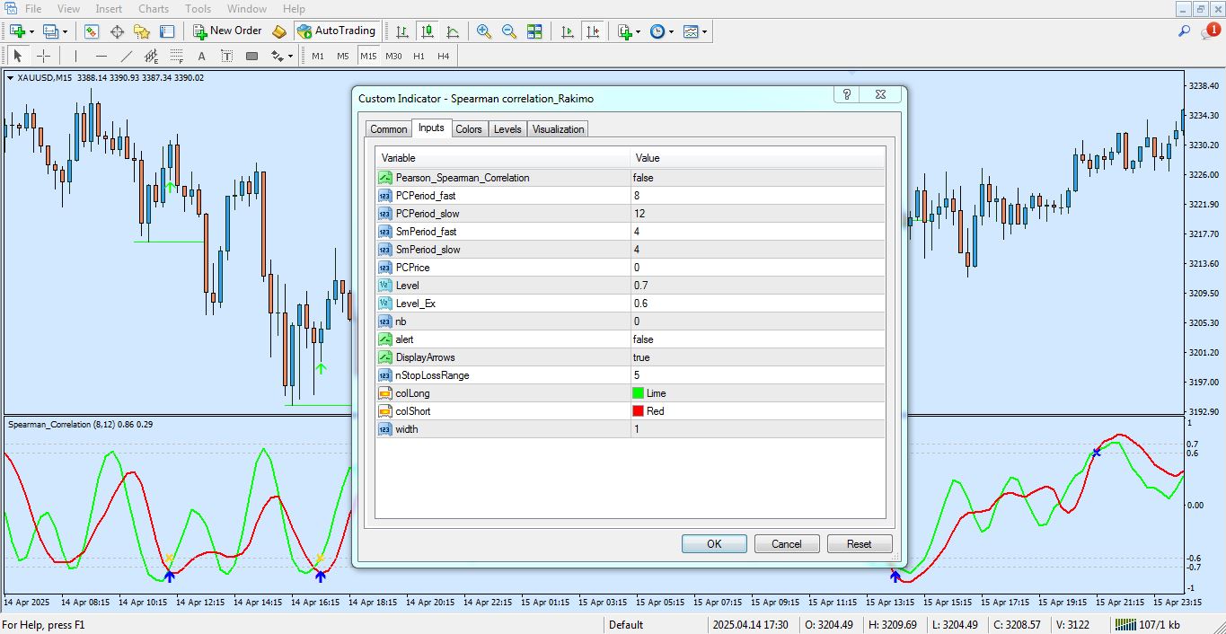This screenshot has height=634, width=1226.
Task: Insert a Text label on chart
Action: (x=227, y=55)
